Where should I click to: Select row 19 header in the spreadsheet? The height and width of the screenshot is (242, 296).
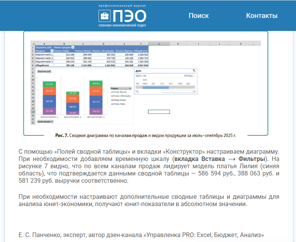click(x=33, y=112)
